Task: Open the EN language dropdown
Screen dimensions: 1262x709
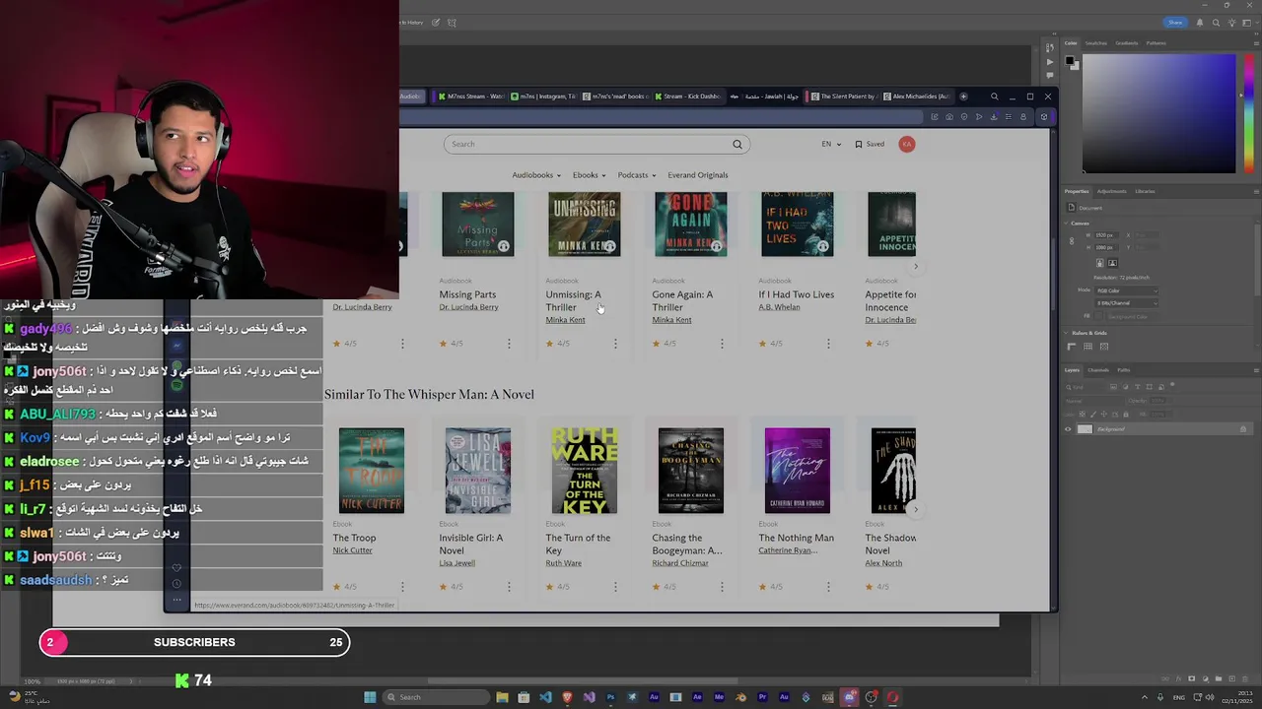Action: click(x=831, y=144)
